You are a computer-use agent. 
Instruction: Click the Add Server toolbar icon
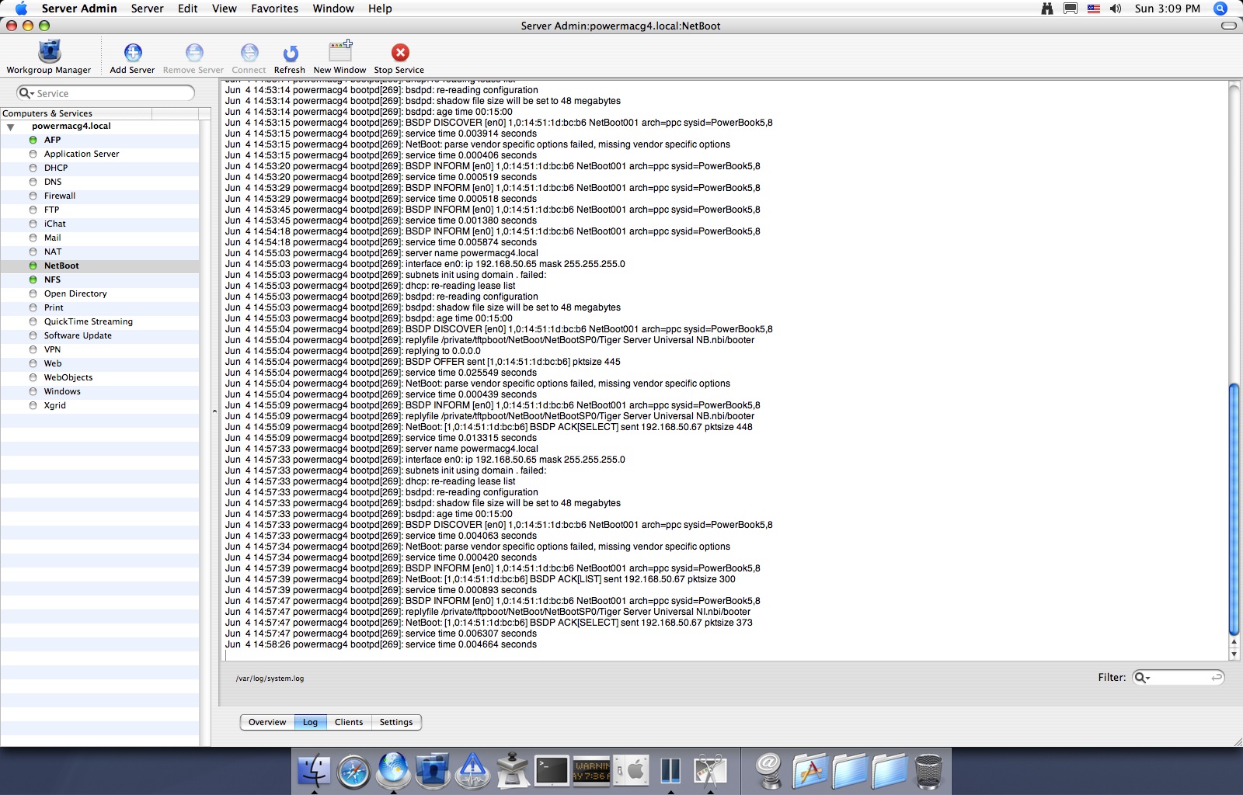coord(132,57)
